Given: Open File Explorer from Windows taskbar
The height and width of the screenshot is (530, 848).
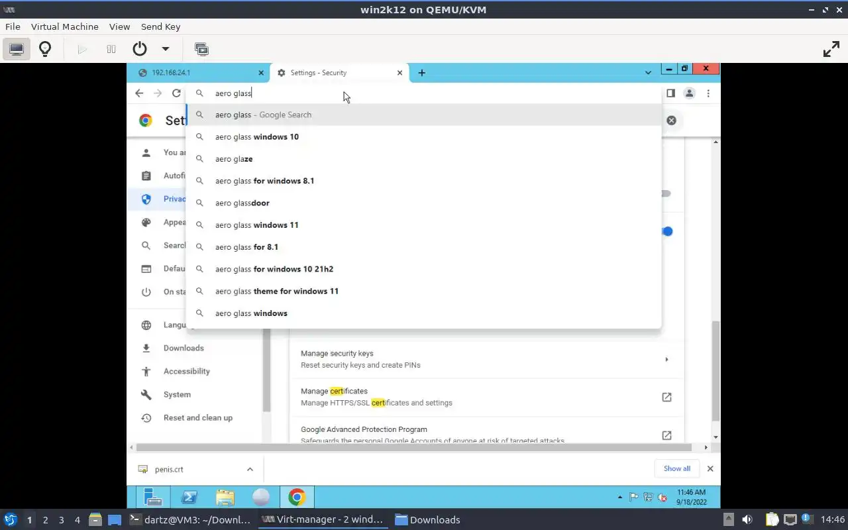Looking at the screenshot, I should coord(225,497).
